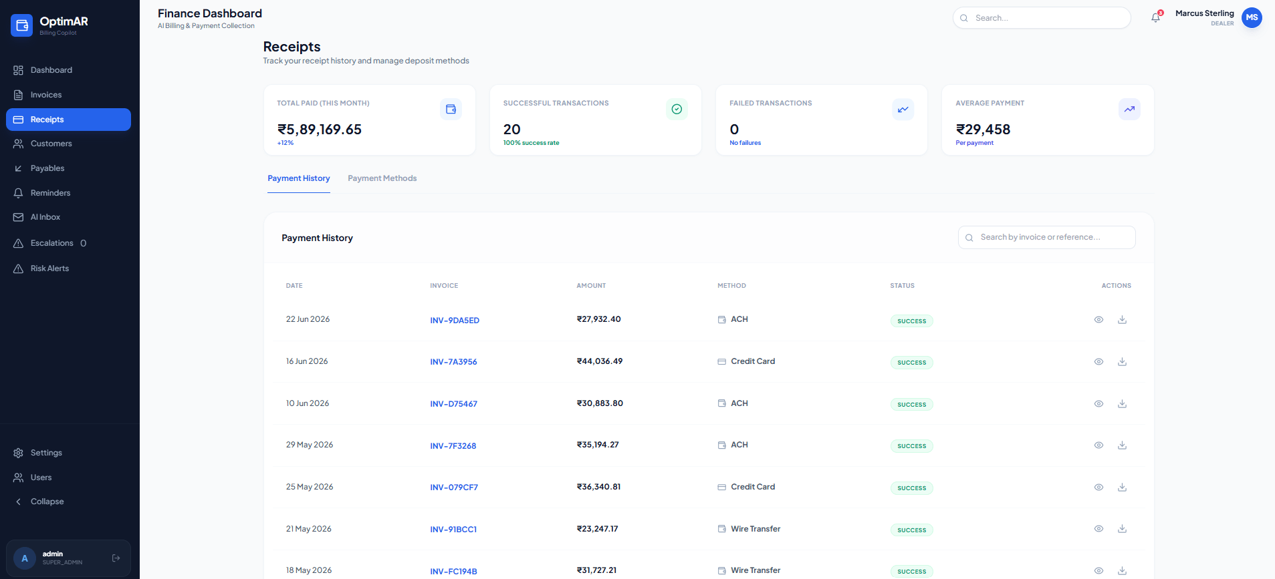Open invoice link INV-7F3268
The width and height of the screenshot is (1275, 579).
pyautogui.click(x=453, y=446)
